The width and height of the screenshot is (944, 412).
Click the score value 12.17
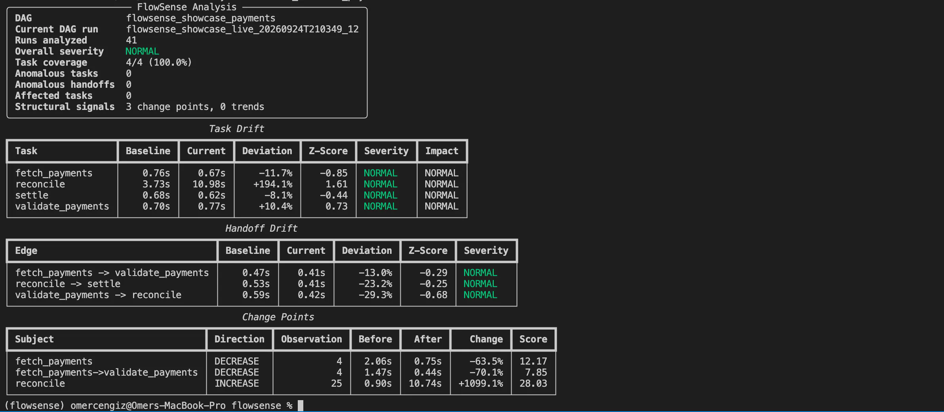pyautogui.click(x=533, y=361)
